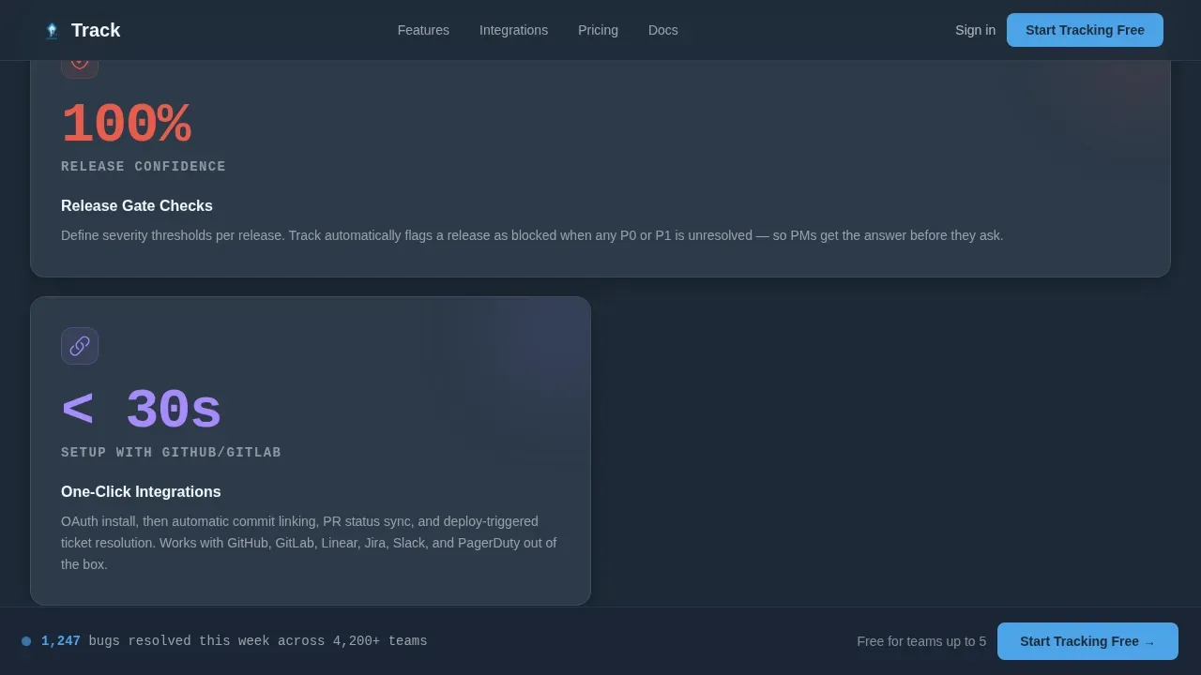The width and height of the screenshot is (1201, 675).
Task: Click the 1,247 bugs resolved counter
Action: [x=234, y=641]
